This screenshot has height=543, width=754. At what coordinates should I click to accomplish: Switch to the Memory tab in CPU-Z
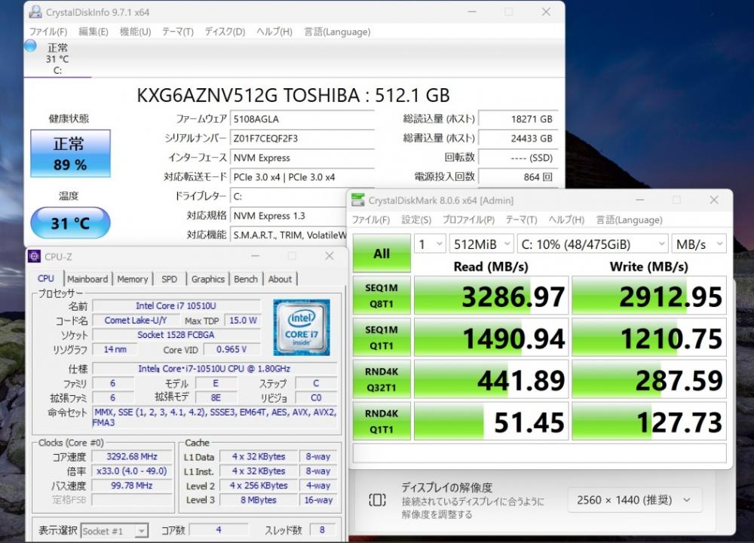point(132,279)
